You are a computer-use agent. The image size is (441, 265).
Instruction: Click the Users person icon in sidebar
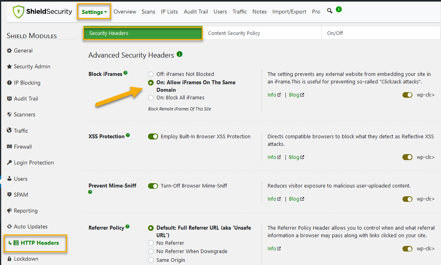(9, 178)
